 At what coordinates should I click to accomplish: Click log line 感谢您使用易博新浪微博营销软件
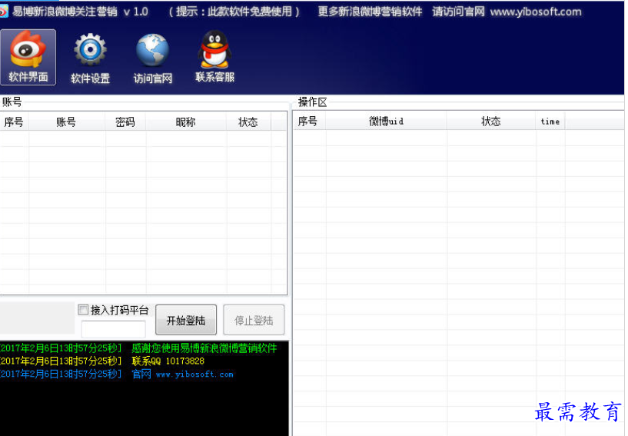(204, 348)
